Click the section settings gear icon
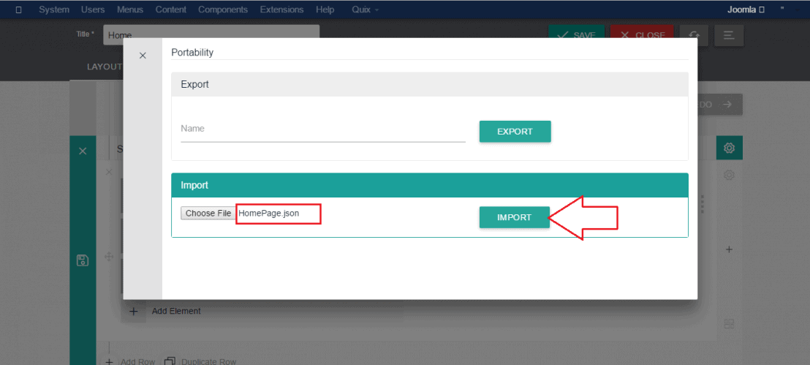The image size is (810, 365). 729,148
